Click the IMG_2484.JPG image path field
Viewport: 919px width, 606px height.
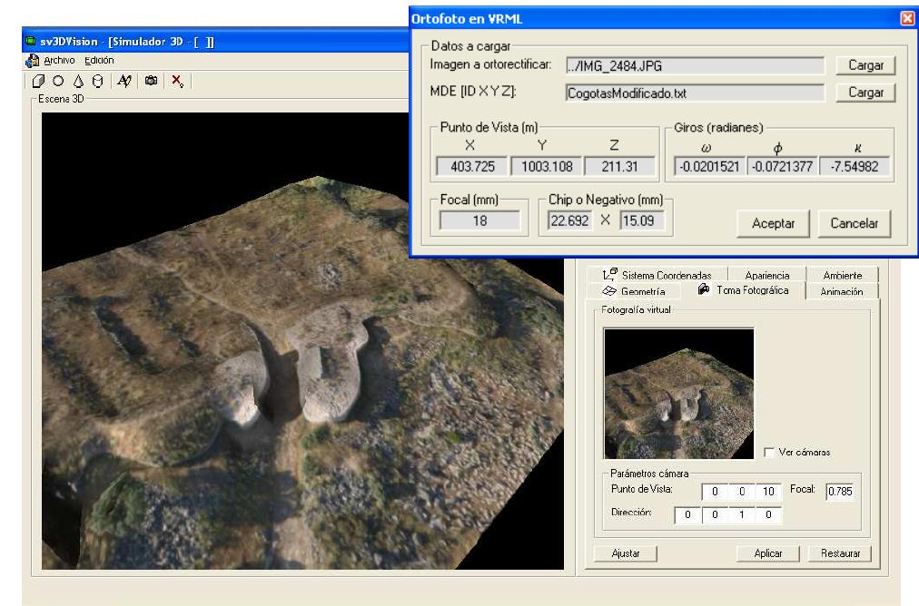(695, 65)
